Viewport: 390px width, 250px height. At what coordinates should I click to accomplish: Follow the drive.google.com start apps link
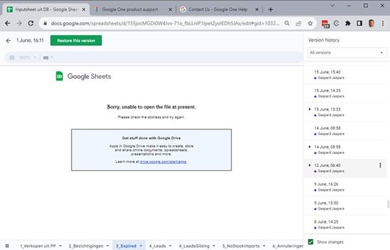coord(163,162)
